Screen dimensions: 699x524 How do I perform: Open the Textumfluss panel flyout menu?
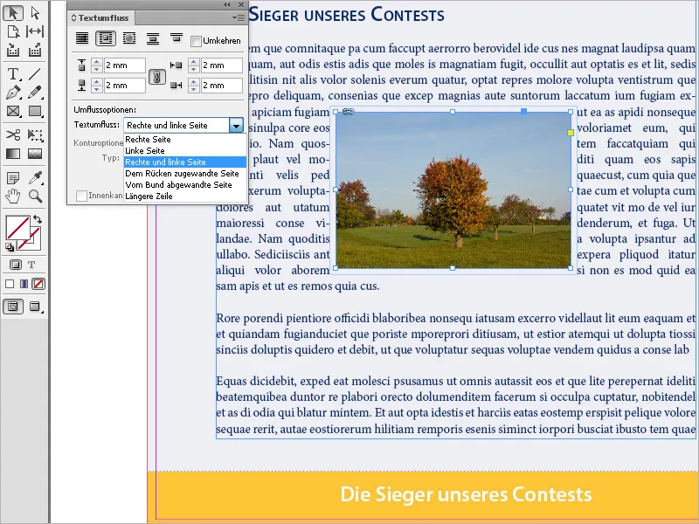pos(239,17)
